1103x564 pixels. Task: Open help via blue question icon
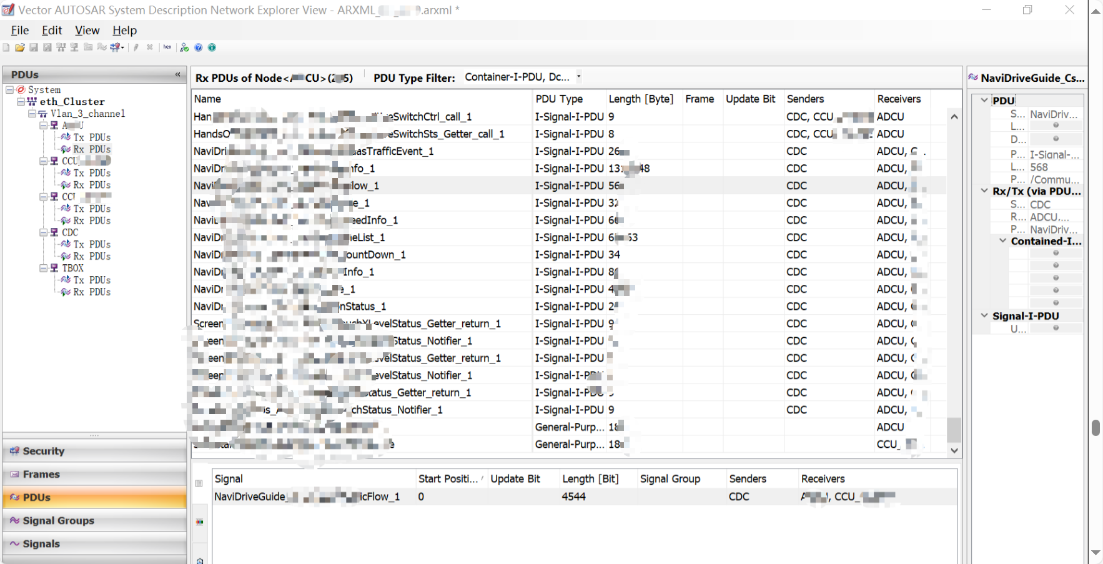[x=199, y=47]
